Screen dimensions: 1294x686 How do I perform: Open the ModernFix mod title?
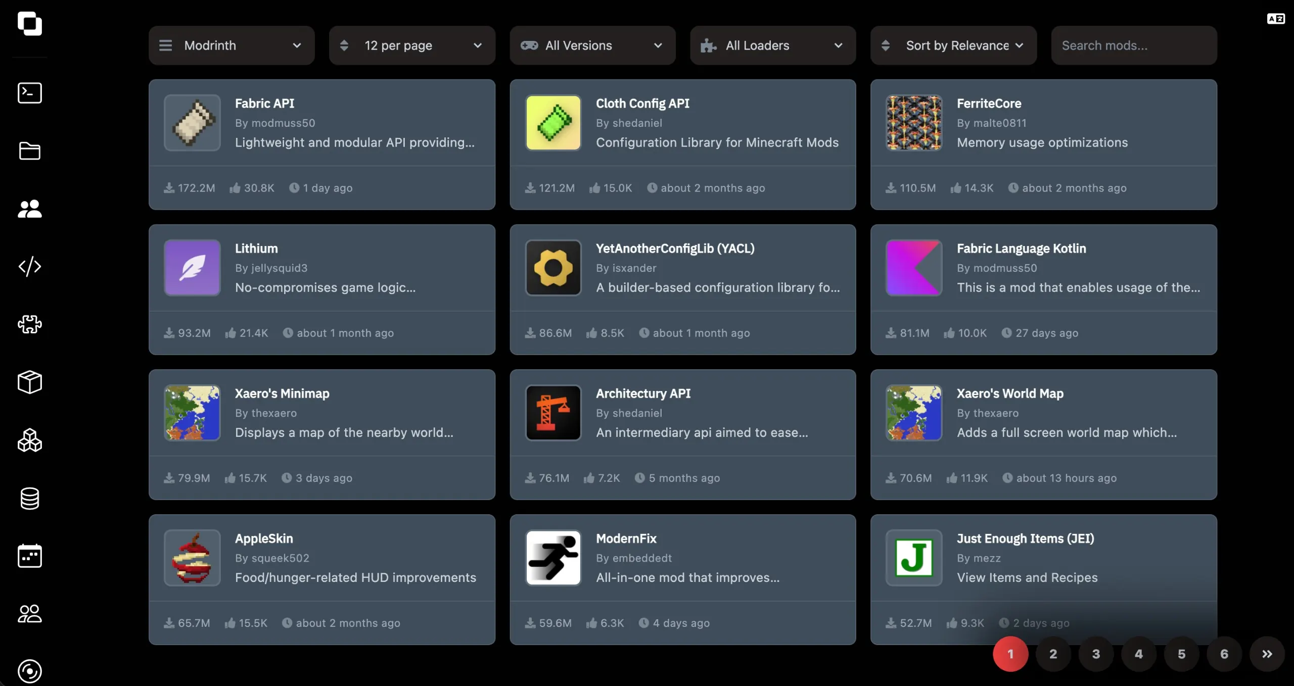tap(626, 538)
